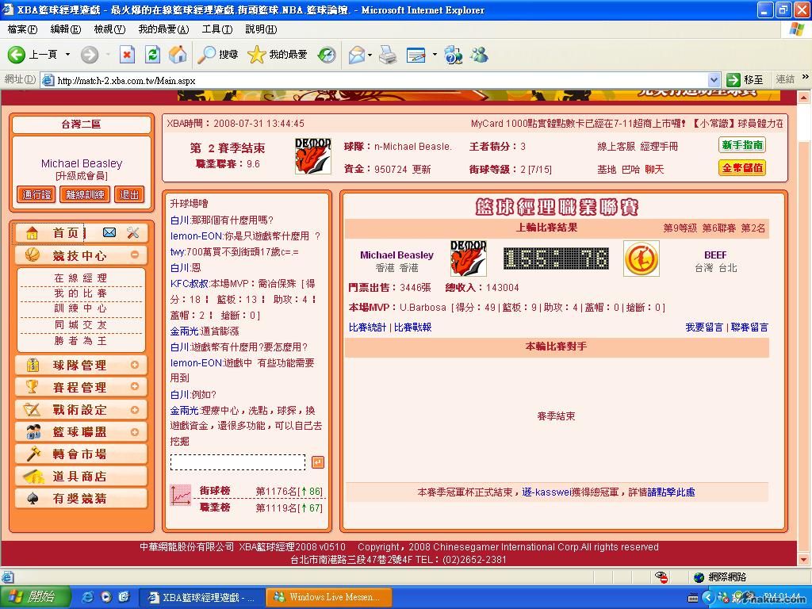Click the Edit page toolbar icon
Viewport: 812px width, 609px height.
coord(416,55)
